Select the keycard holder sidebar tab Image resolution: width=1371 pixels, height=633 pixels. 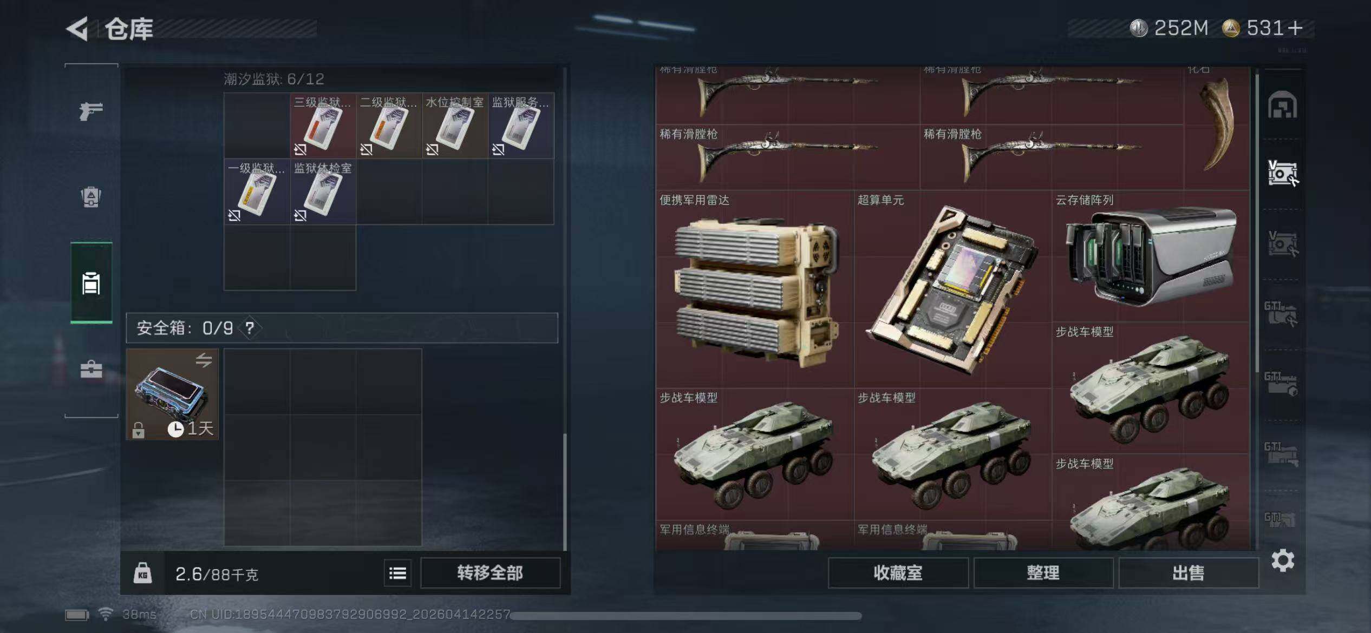click(x=91, y=283)
